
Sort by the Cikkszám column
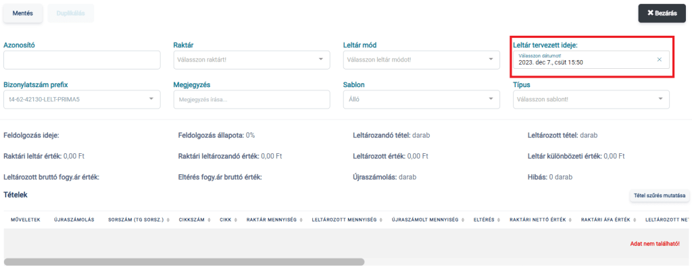click(194, 219)
